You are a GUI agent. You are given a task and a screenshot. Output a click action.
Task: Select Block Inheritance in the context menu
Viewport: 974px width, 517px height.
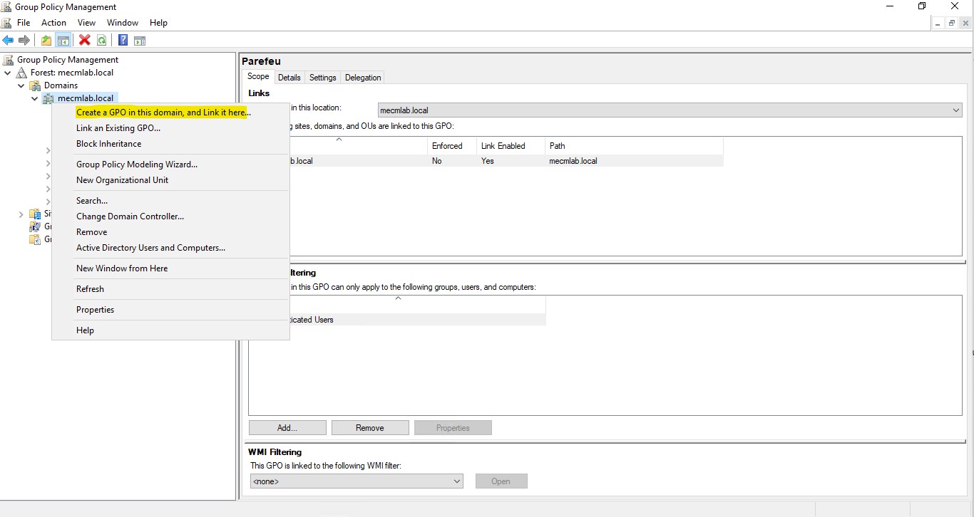tap(108, 143)
